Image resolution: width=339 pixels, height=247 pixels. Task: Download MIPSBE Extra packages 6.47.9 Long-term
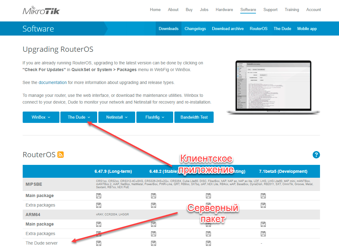click(x=99, y=205)
